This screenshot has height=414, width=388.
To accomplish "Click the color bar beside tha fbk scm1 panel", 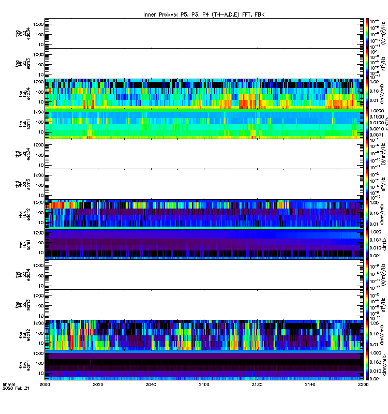I will 367,124.
